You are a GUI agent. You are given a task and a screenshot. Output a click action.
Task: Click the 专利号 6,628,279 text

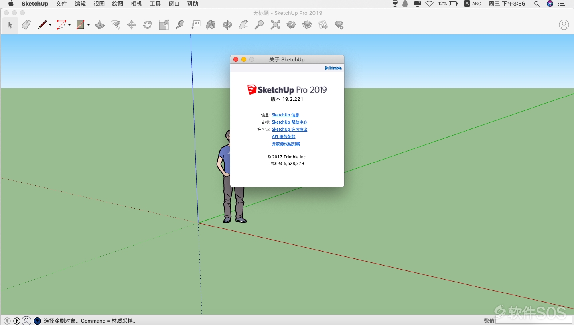click(287, 163)
